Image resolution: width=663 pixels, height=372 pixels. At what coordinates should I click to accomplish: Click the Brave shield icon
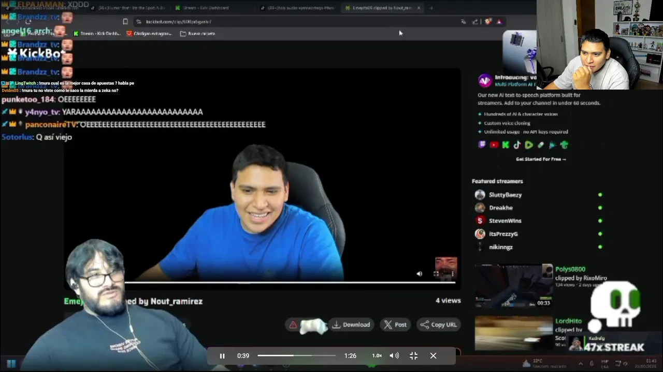[x=487, y=22]
